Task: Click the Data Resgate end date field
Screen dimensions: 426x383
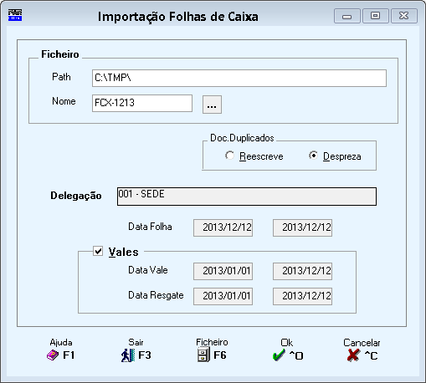Action: tap(302, 296)
